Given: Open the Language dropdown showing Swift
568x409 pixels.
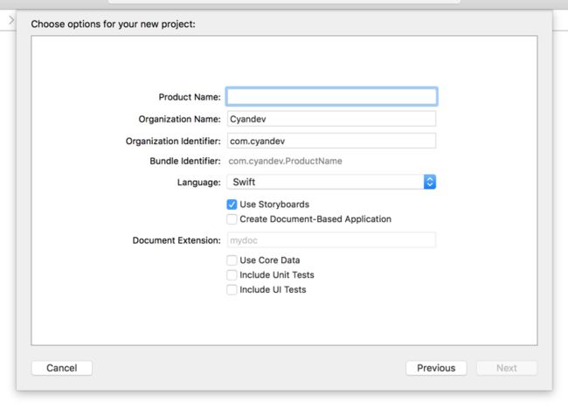Looking at the screenshot, I should point(331,182).
